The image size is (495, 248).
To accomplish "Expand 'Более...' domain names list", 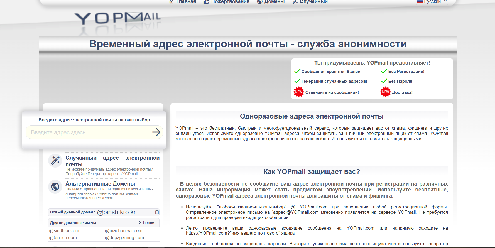I will (x=148, y=222).
